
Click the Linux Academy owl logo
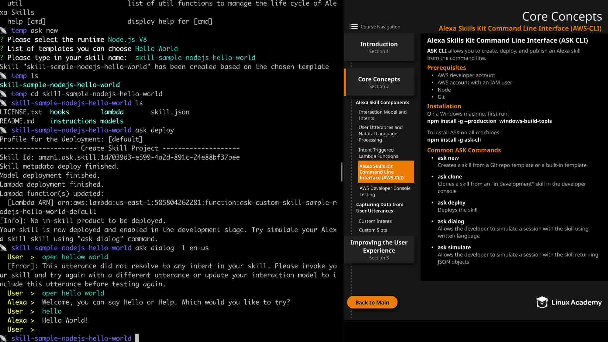click(541, 302)
